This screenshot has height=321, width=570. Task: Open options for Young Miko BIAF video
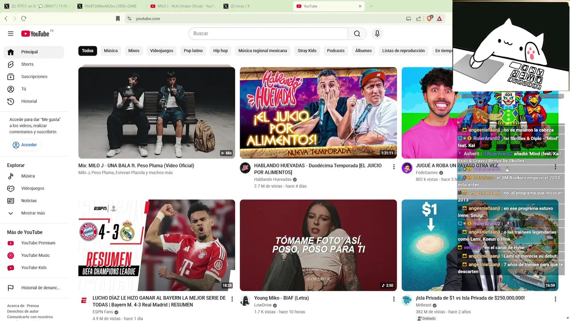pos(394,299)
